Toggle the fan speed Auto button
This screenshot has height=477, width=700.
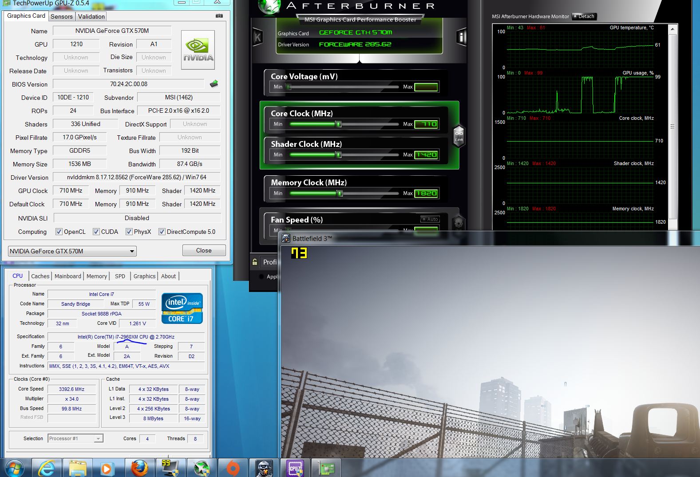coord(430,219)
